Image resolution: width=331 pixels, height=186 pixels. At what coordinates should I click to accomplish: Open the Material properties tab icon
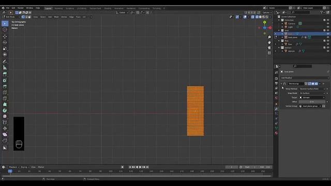click(276, 133)
